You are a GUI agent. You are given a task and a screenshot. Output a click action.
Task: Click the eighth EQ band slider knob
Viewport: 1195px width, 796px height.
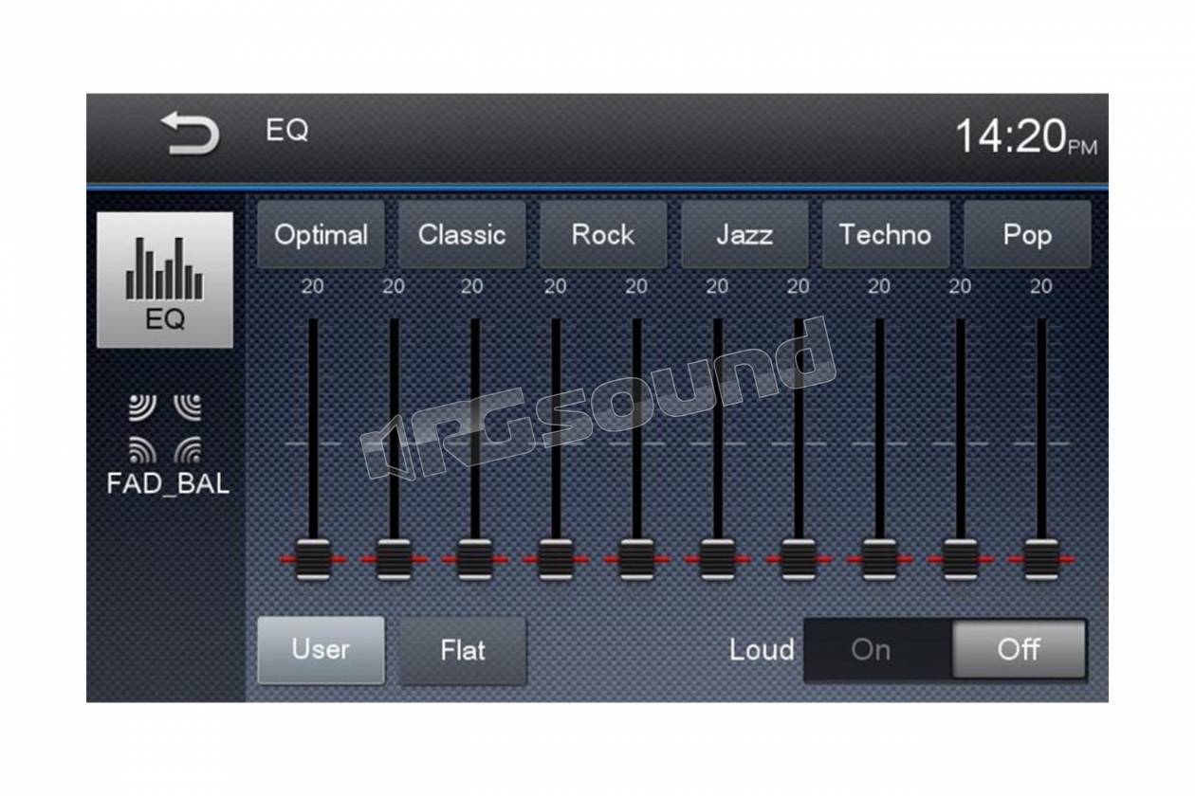(x=879, y=559)
